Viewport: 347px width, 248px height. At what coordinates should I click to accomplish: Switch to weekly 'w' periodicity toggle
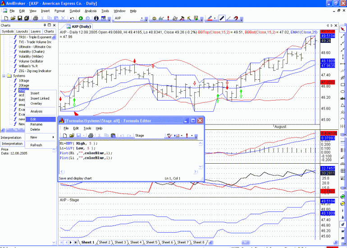click(342, 231)
